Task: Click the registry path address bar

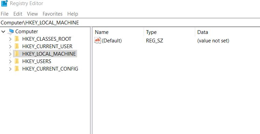Action: 130,23
